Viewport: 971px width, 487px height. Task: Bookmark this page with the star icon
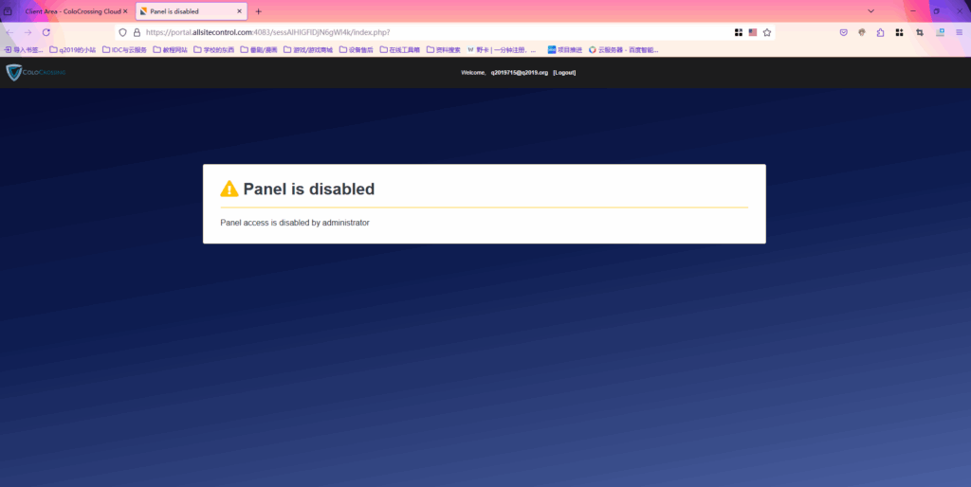tap(767, 32)
